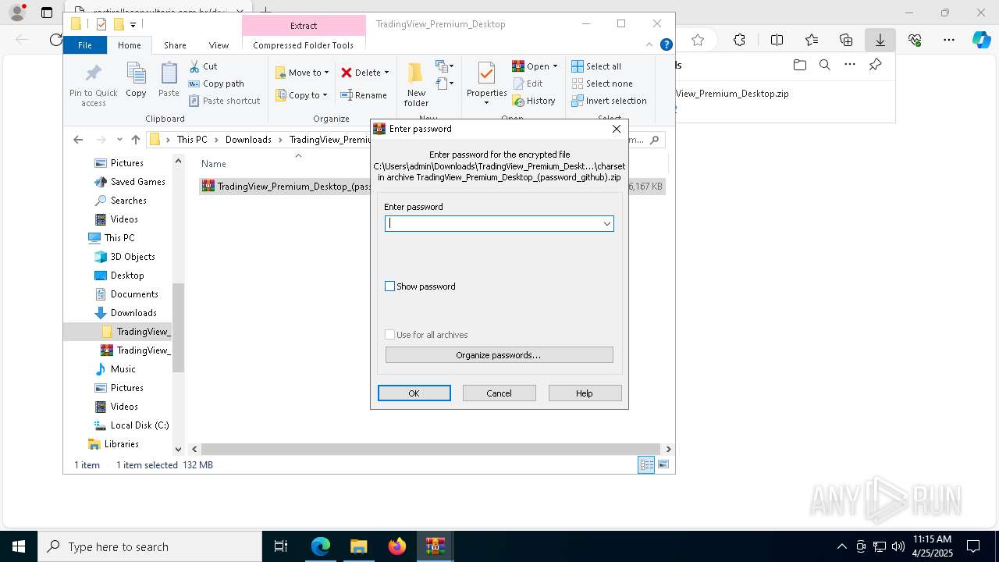Click Select all in ribbon
The image size is (999, 562).
pyautogui.click(x=596, y=66)
